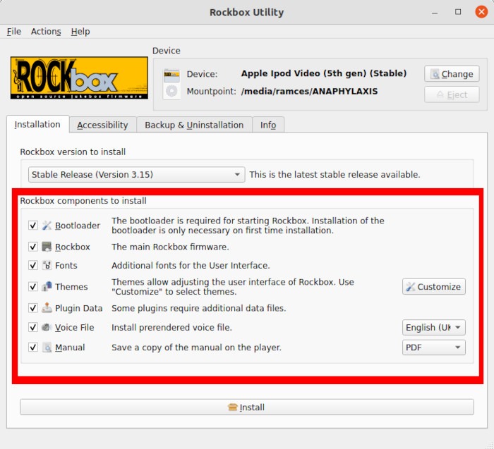Viewport: 494px width, 449px height.
Task: Click the Rockbox firmware icon
Action: [x=47, y=247]
